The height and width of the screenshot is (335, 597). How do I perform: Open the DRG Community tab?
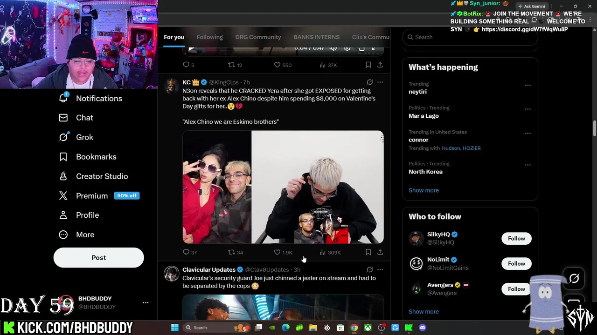258,37
